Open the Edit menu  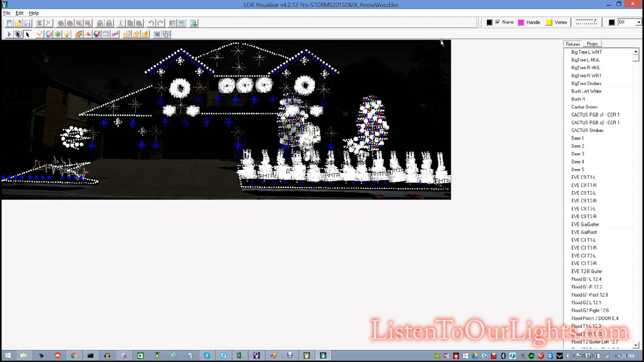click(x=19, y=13)
